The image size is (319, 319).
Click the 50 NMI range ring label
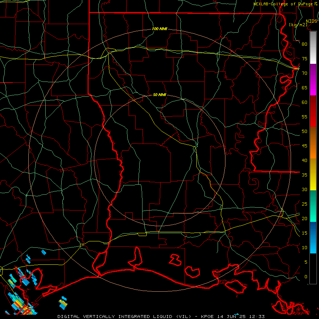pos(159,95)
